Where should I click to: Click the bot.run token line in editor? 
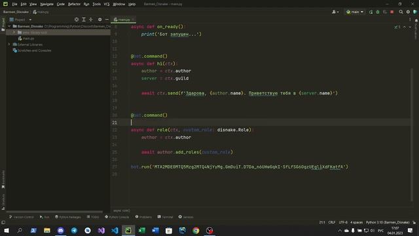pyautogui.click(x=240, y=167)
